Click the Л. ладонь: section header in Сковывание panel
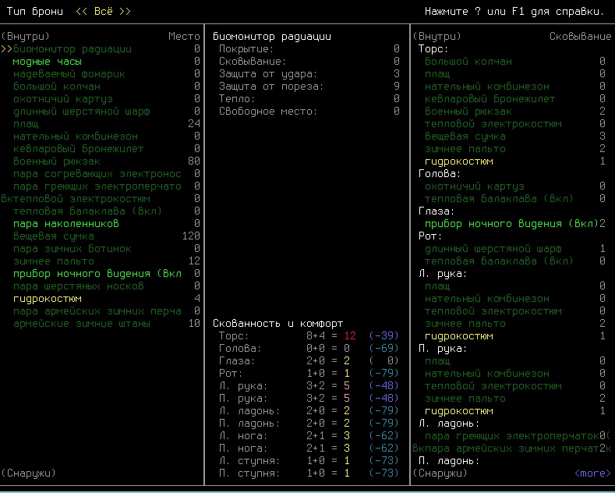 click(449, 424)
